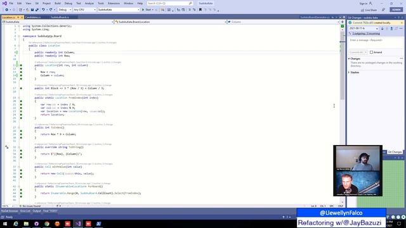Viewport: 406px width, 228px height.
Task: Open the Commit All dropdown arrow
Action: point(365,52)
